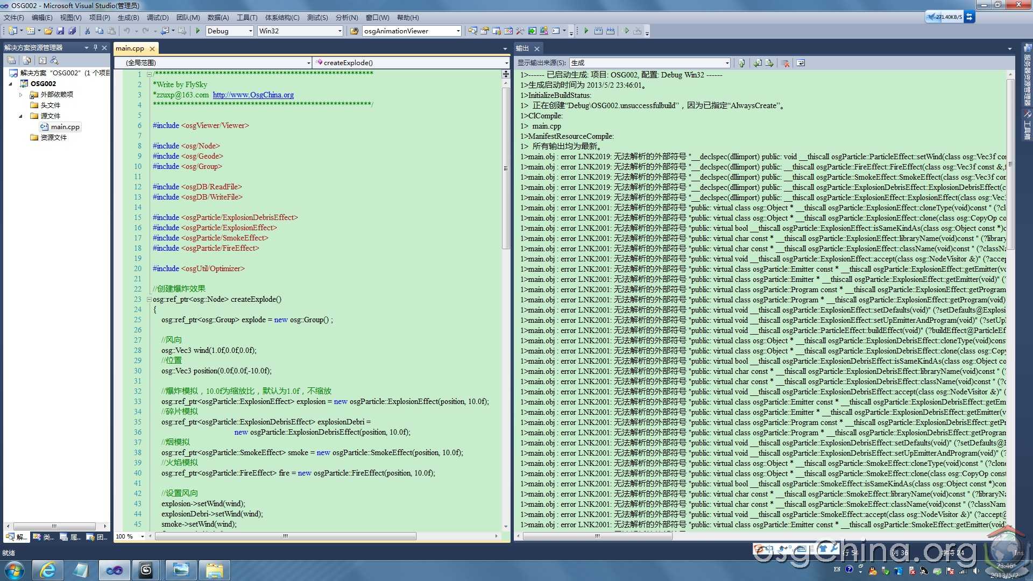Switch to property manager tab 属..
Image resolution: width=1033 pixels, height=581 pixels.
[x=70, y=536]
